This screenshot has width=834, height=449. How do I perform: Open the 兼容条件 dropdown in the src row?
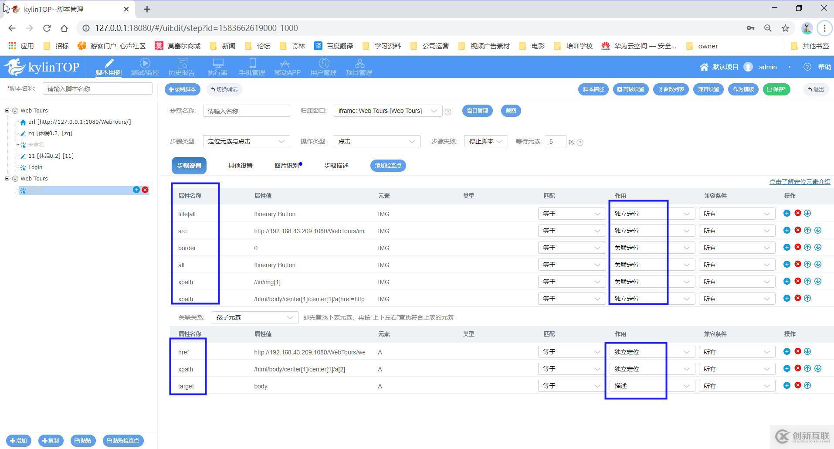(x=737, y=231)
